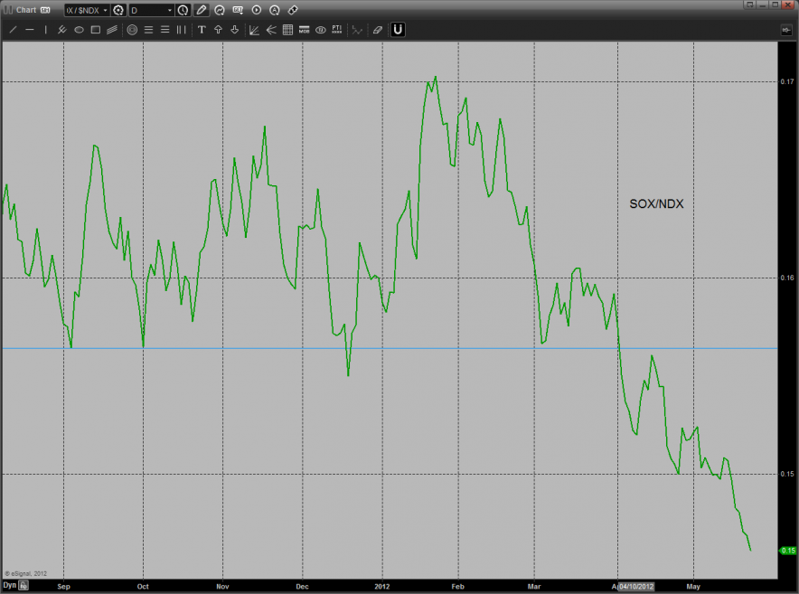Select the trend line drawing tool
Screen dimensions: 799x594
(13, 30)
